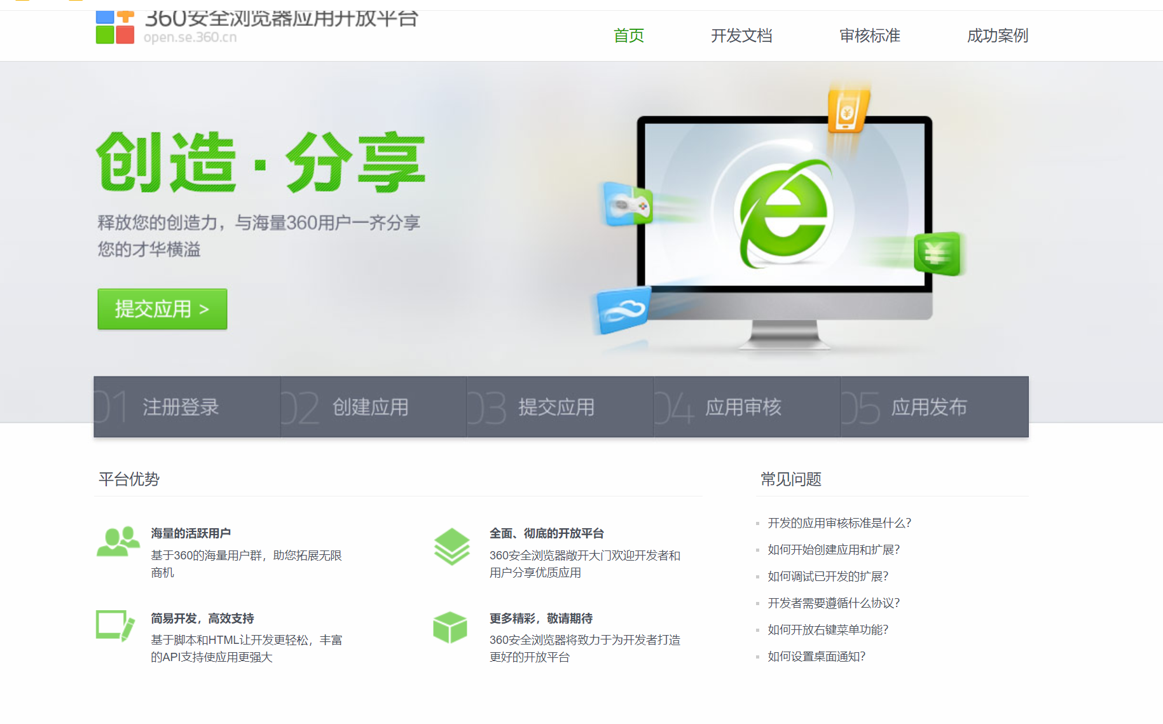Image resolution: width=1163 pixels, height=724 pixels.
Task: Click the green monitor with pencil icon
Action: pyautogui.click(x=115, y=626)
